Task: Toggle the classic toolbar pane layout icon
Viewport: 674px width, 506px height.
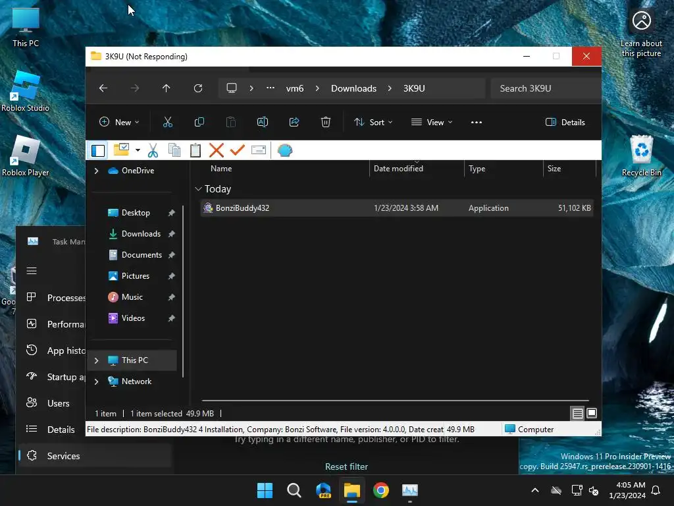Action: (98, 151)
